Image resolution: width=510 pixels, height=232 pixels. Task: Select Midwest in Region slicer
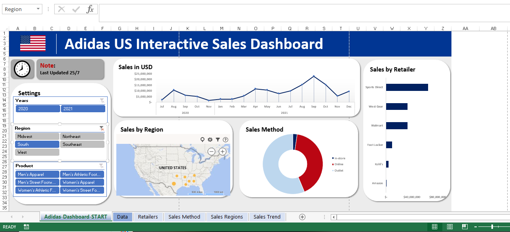(x=37, y=136)
